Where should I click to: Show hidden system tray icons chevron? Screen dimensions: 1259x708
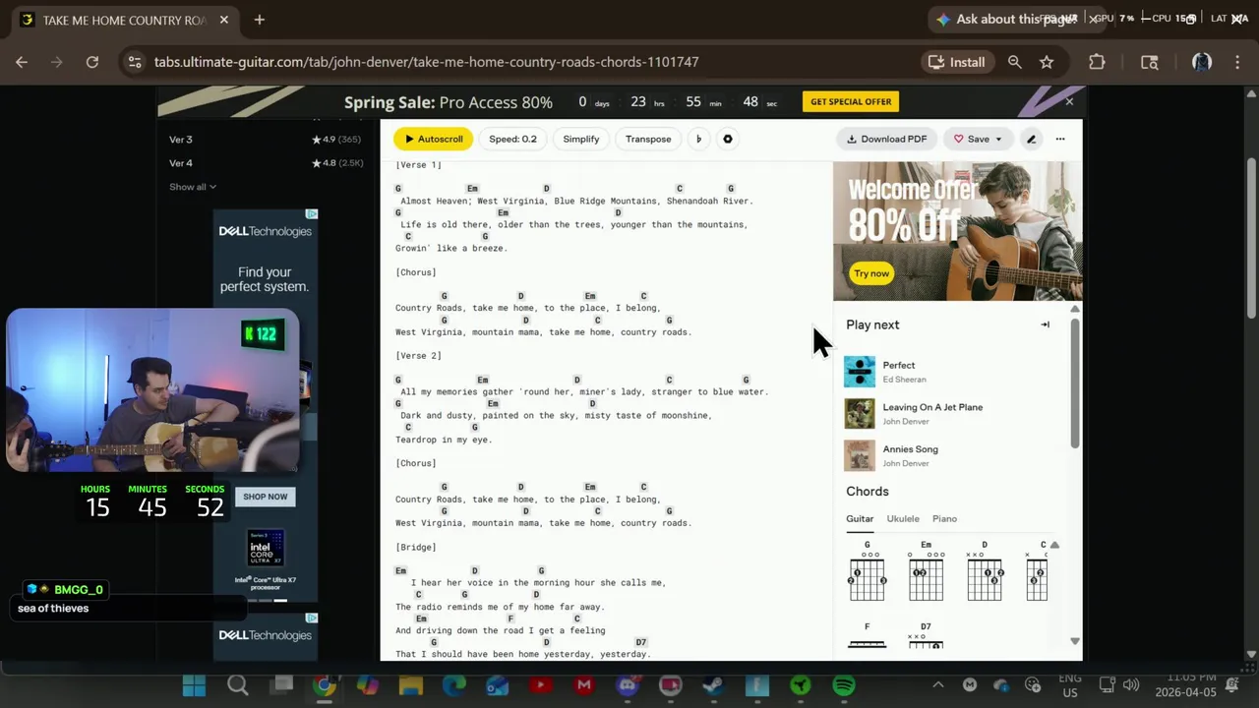(937, 685)
